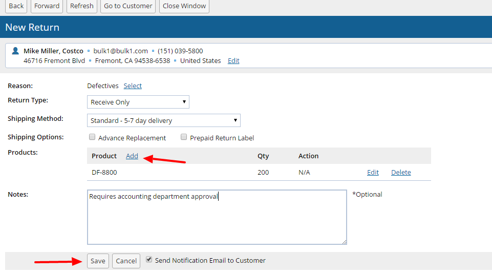The height and width of the screenshot is (273, 492).
Task: Save the new return
Action: tap(98, 261)
